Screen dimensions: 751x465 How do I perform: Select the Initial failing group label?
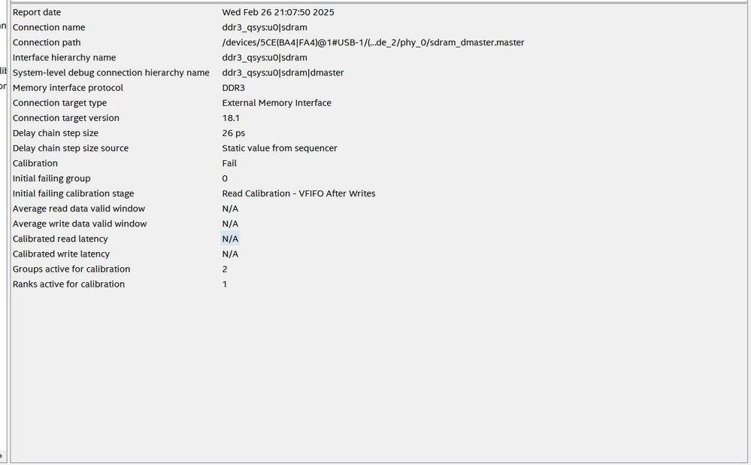click(52, 178)
